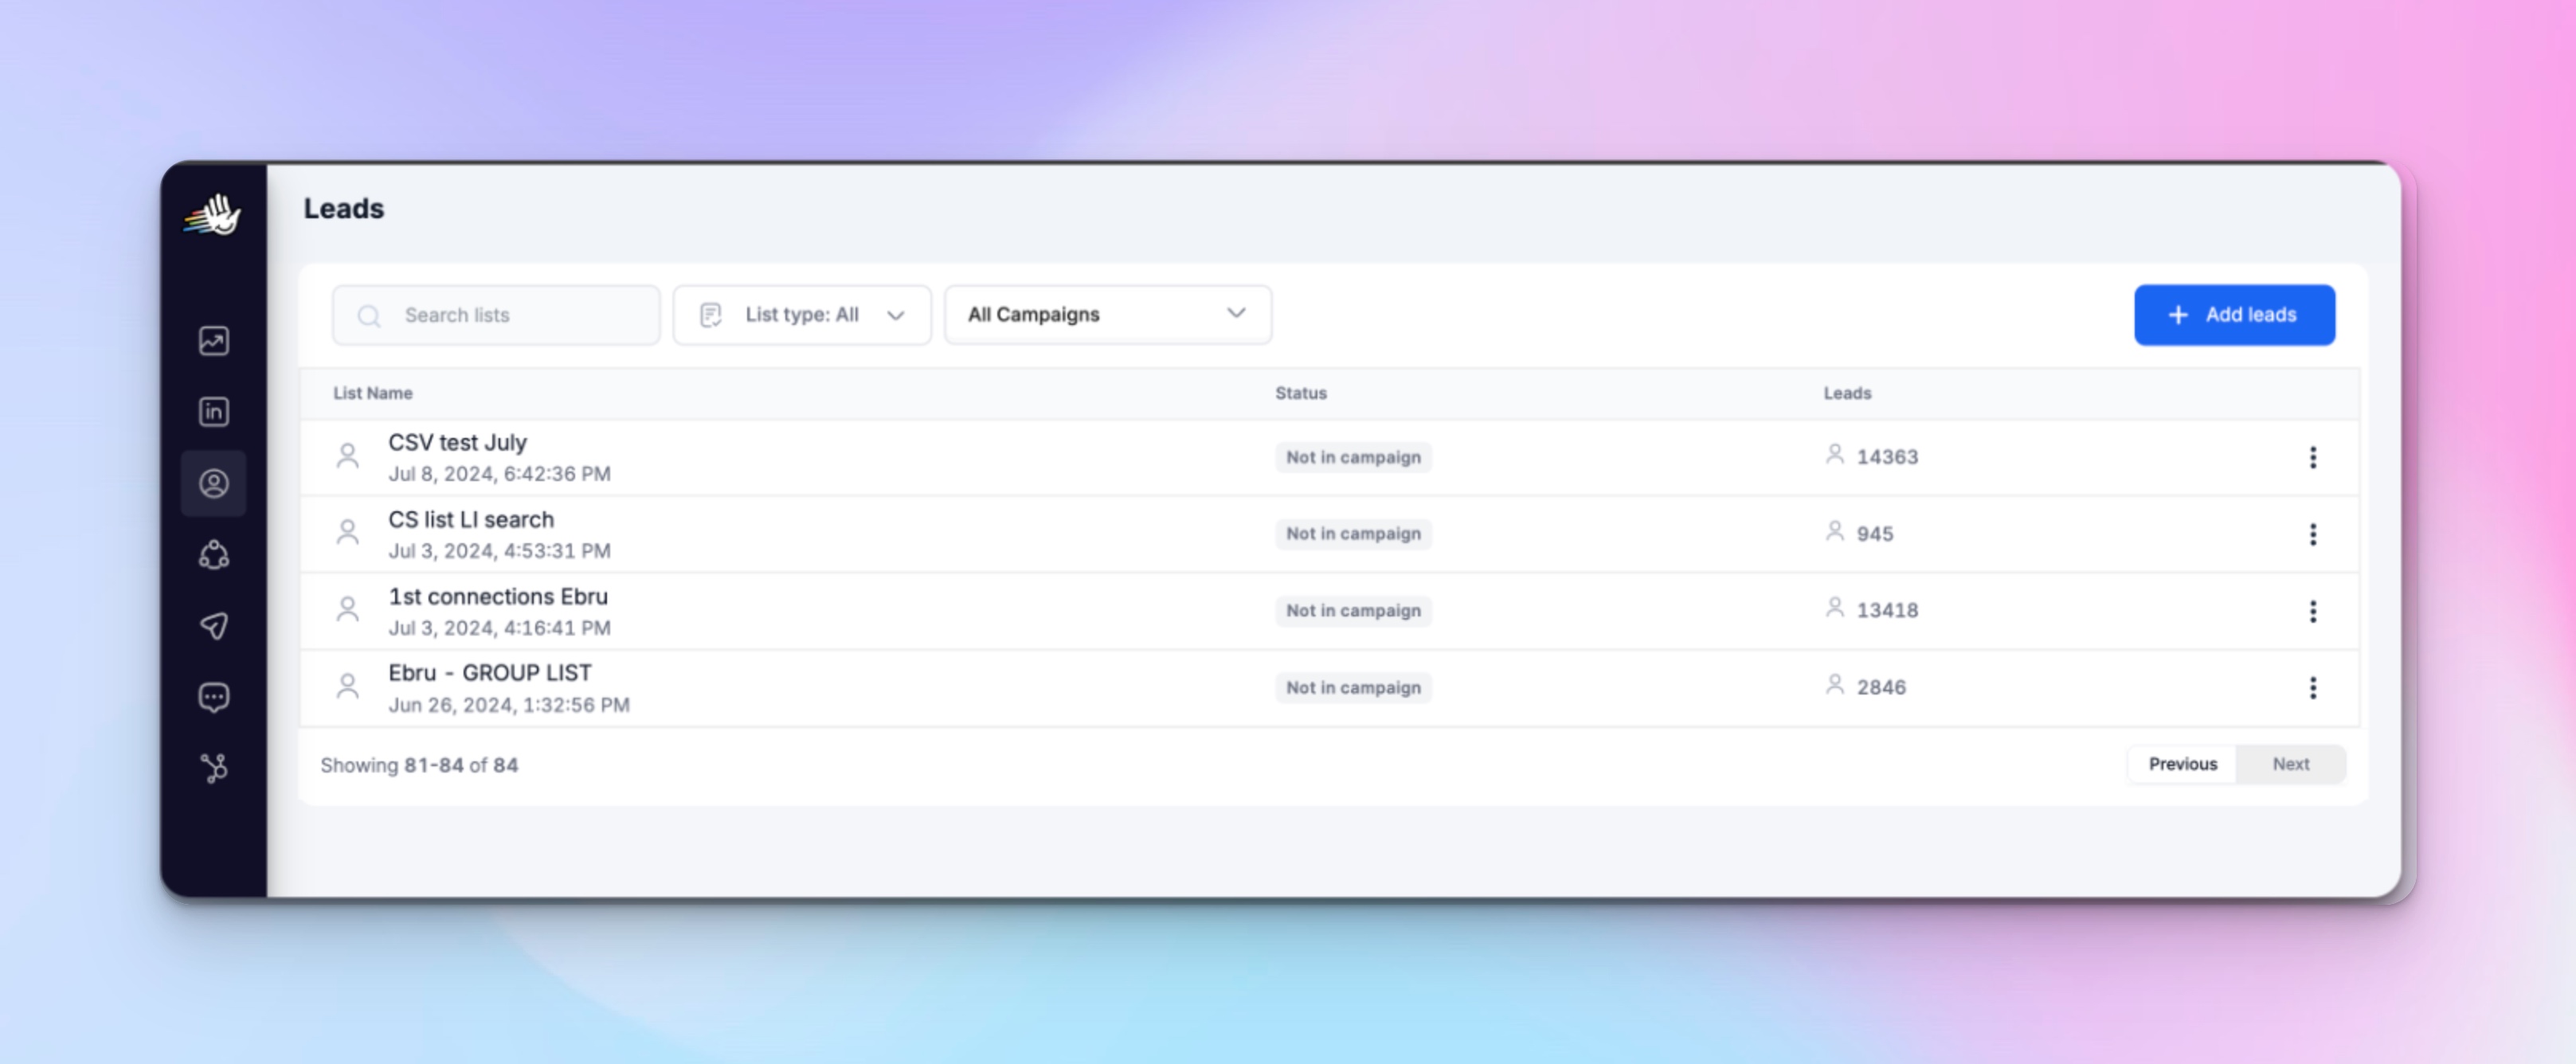Open the inbox chat bubble icon

(x=213, y=697)
